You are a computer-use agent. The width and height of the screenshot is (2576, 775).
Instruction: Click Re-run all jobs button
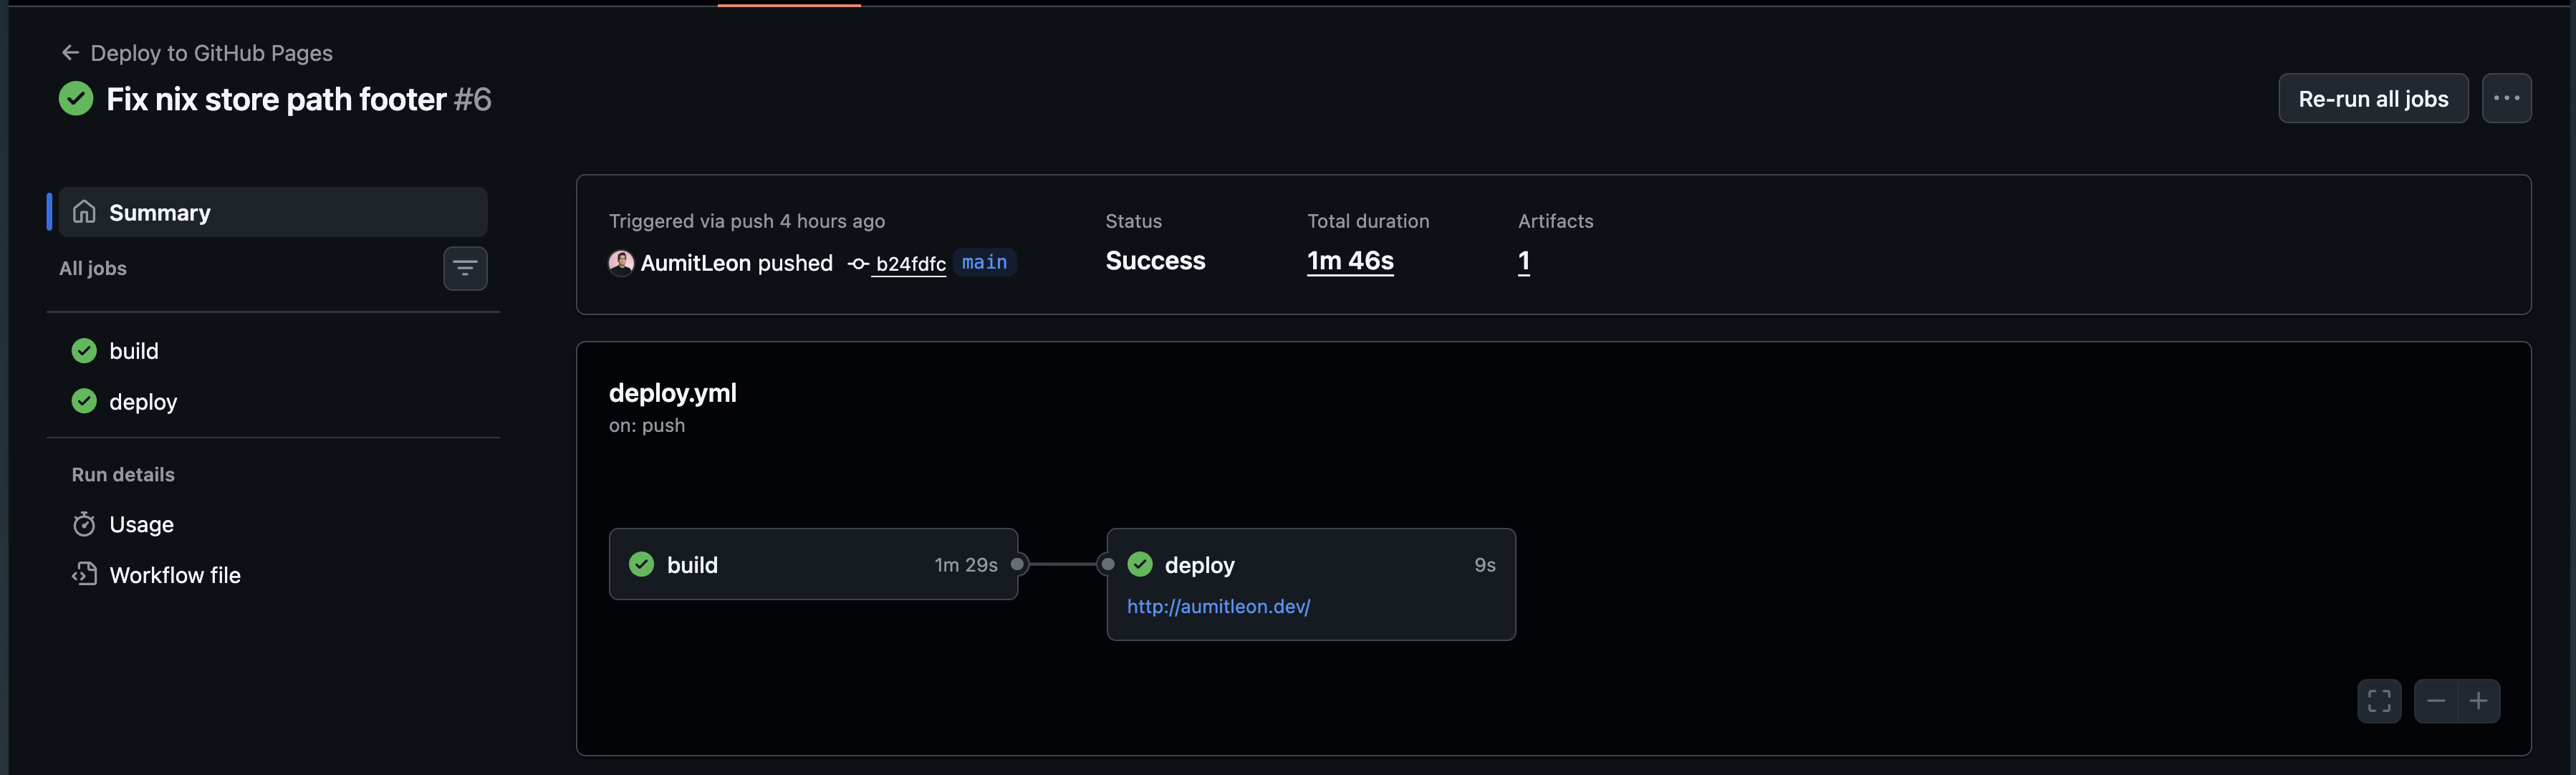click(2373, 98)
